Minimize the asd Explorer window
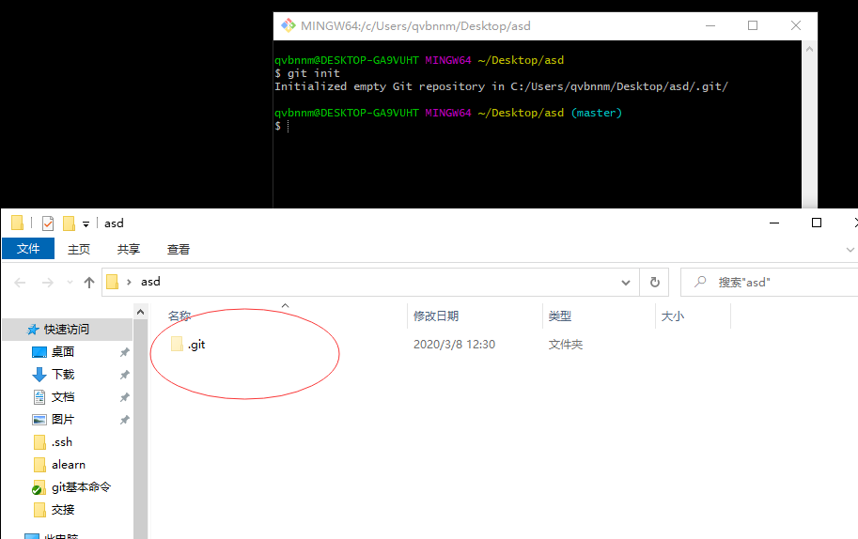858x539 pixels. point(774,223)
